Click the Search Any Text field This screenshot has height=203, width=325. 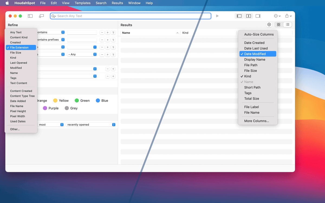133,16
